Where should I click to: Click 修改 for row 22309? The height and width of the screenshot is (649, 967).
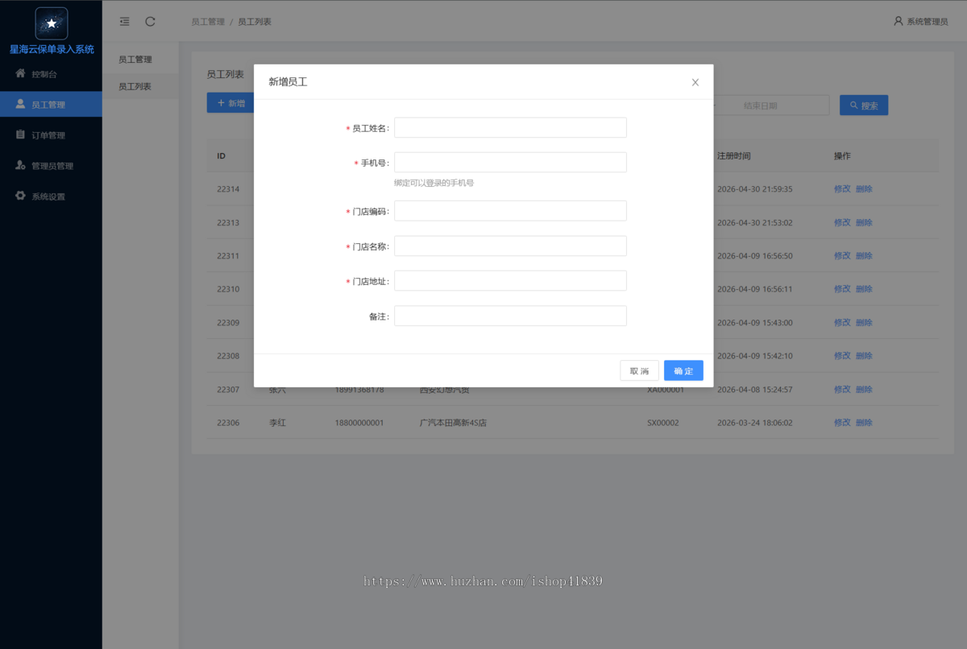click(842, 323)
